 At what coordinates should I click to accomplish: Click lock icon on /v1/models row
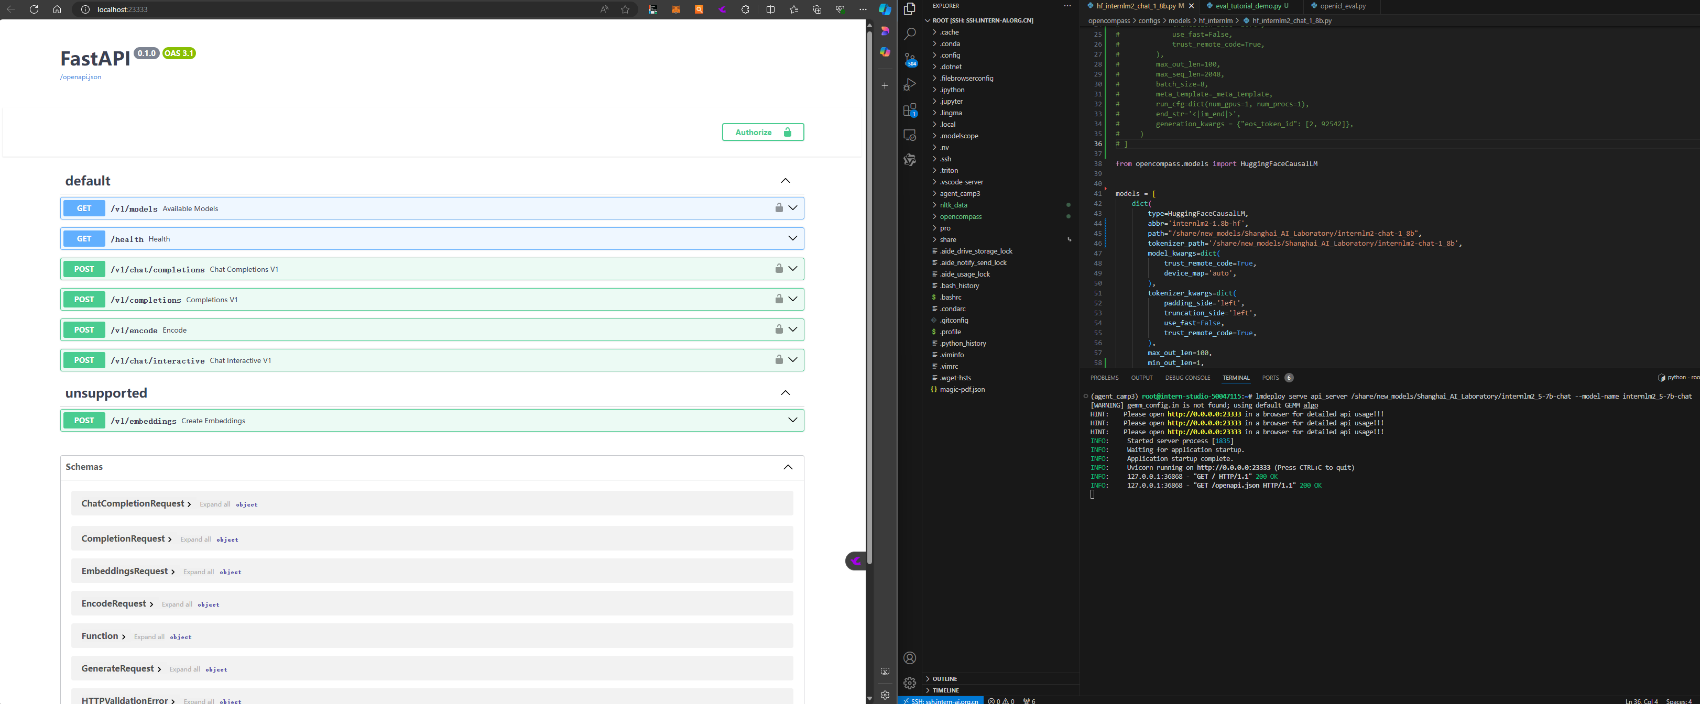(779, 208)
